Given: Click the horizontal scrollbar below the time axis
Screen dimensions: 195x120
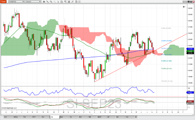Looking at the screenshot, I should [97, 114].
